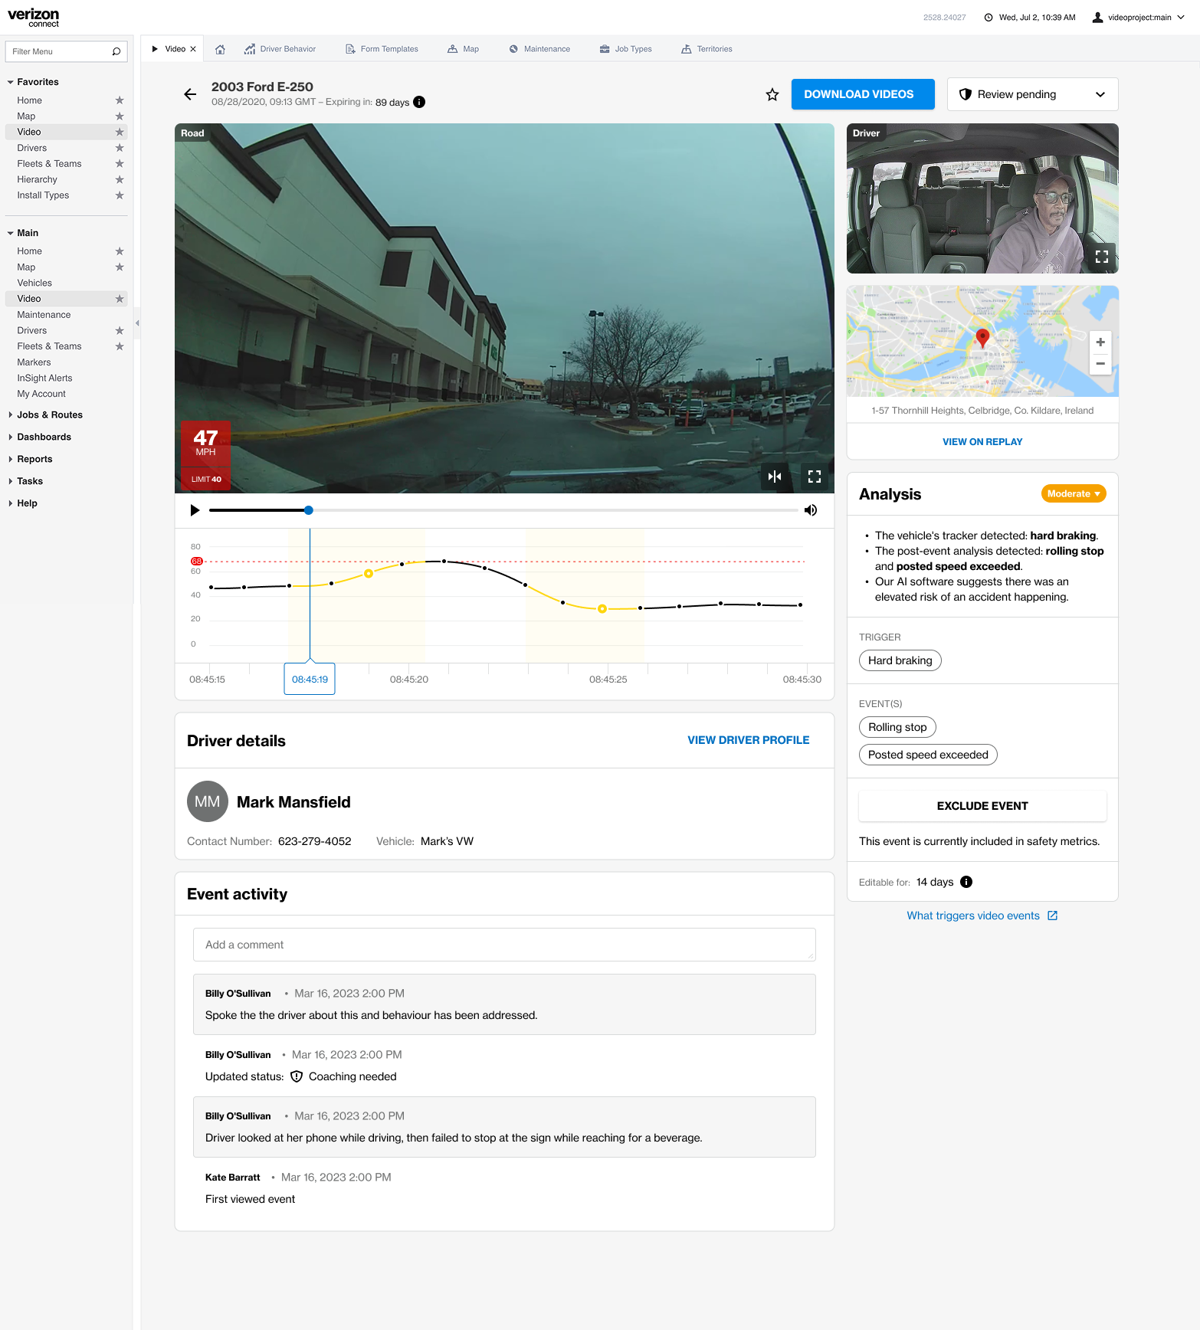Toggle favorite star for Hierarchy
1200x1330 pixels.
(x=120, y=179)
